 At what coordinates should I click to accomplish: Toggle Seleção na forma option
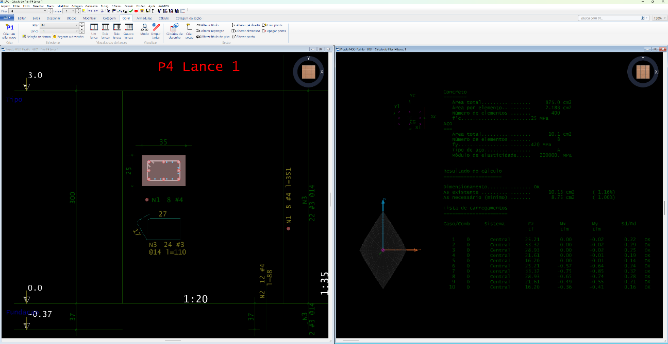pyautogui.click(x=36, y=37)
